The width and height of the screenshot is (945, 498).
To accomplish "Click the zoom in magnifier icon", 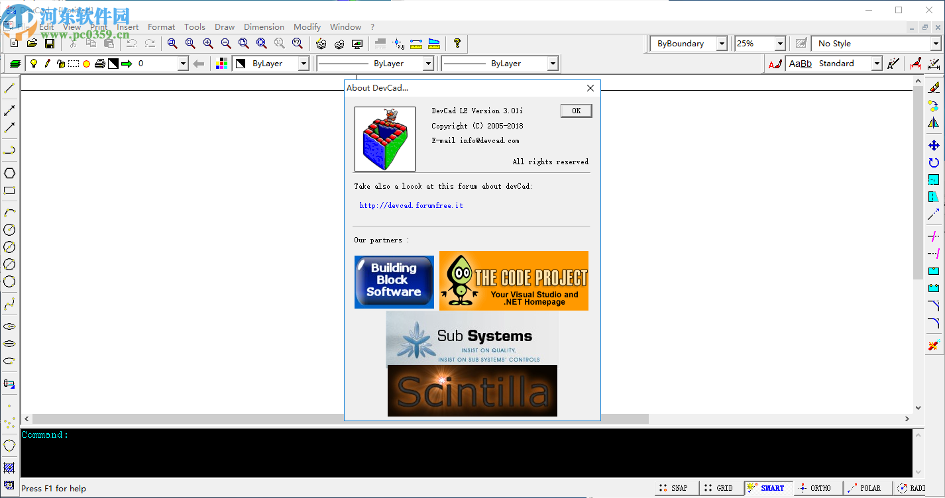I will point(208,44).
